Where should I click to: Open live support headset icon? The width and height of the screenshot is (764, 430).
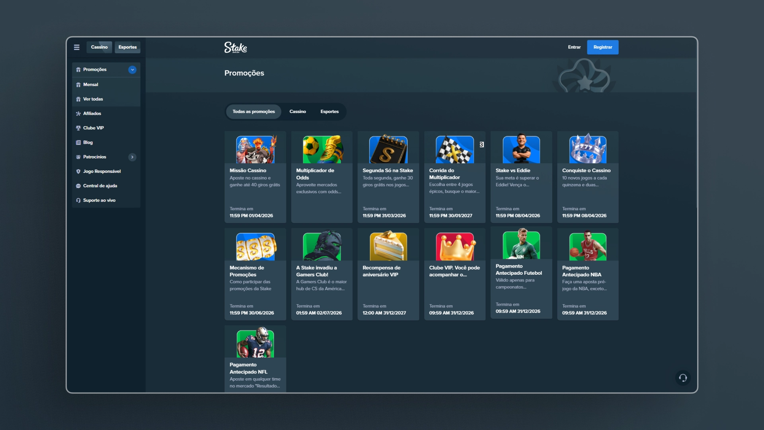(x=683, y=378)
